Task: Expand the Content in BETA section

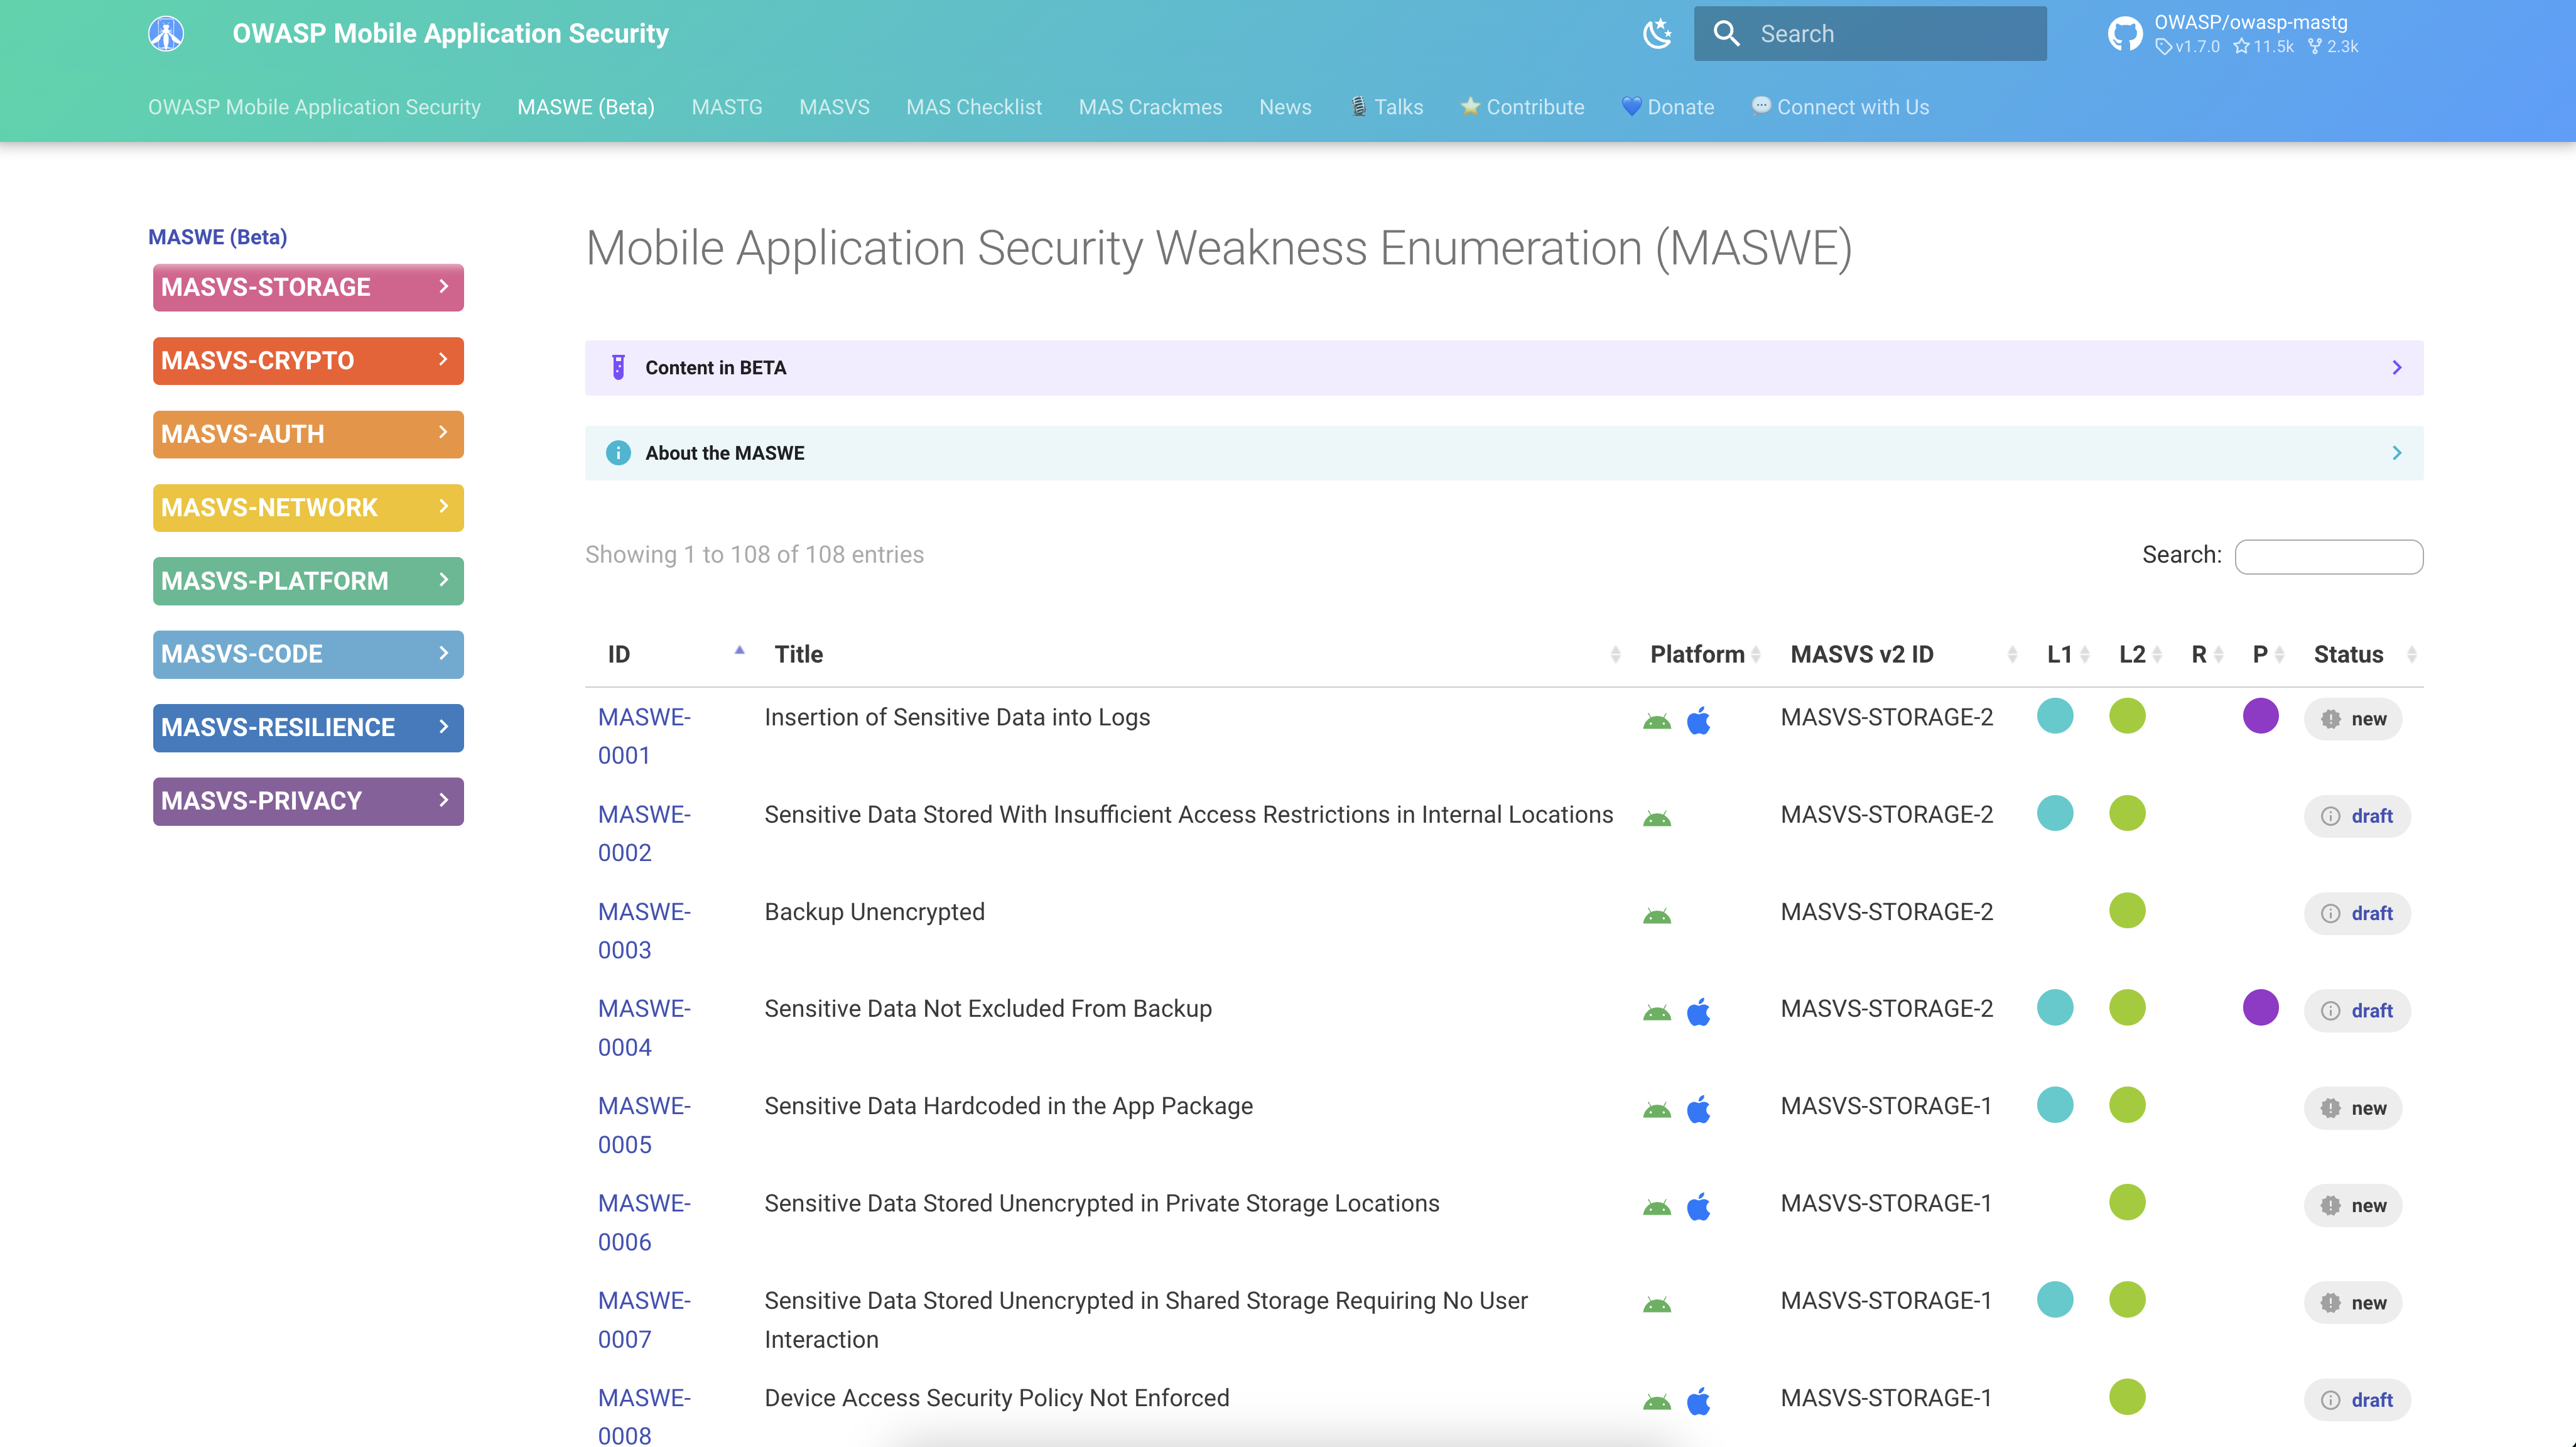Action: [x=2396, y=368]
